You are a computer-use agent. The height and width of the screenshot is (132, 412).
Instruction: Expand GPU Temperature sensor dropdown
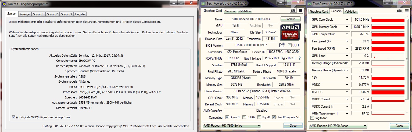[347, 34]
